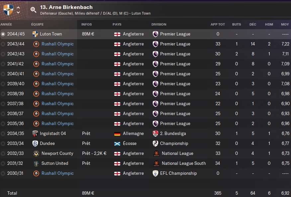Click the Arne Birkenbach player name field

[66, 7]
